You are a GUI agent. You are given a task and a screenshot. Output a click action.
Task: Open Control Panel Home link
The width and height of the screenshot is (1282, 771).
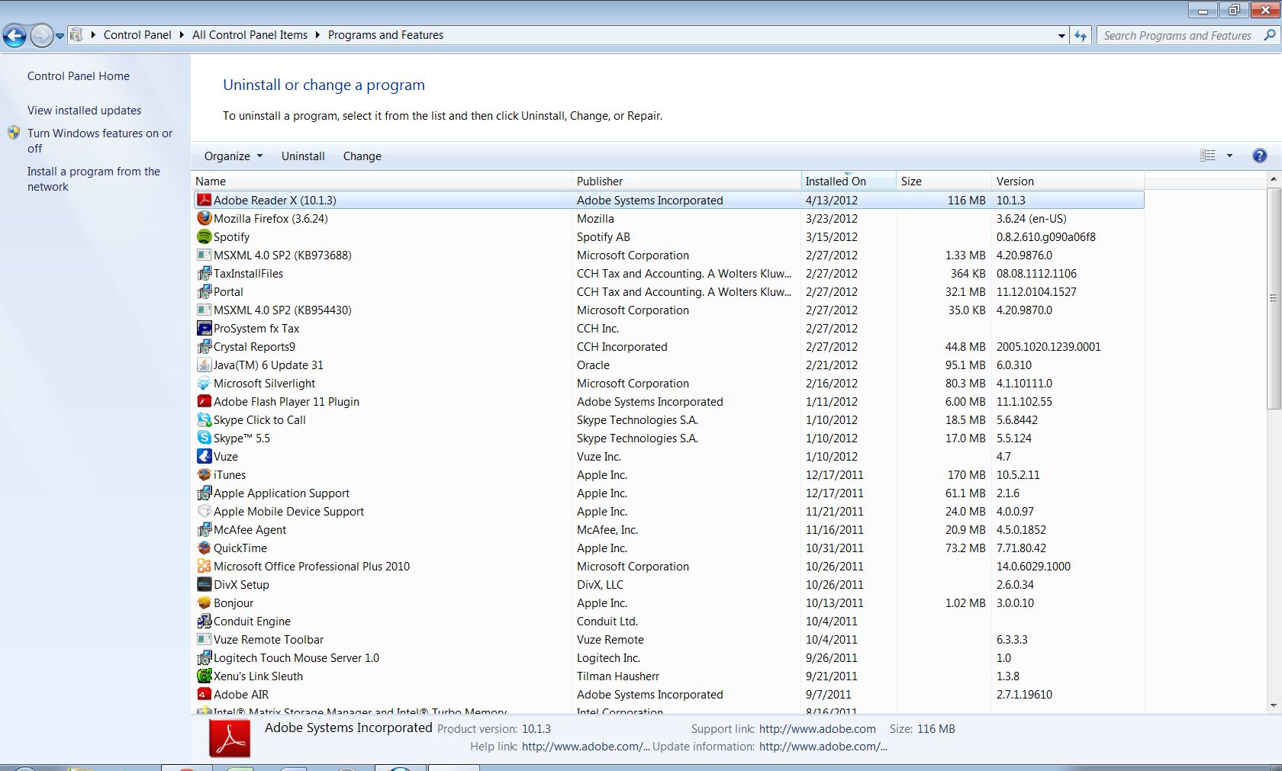point(79,76)
